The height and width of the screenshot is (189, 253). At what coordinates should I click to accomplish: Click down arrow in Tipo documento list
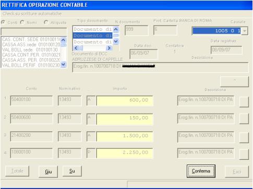point(116,42)
